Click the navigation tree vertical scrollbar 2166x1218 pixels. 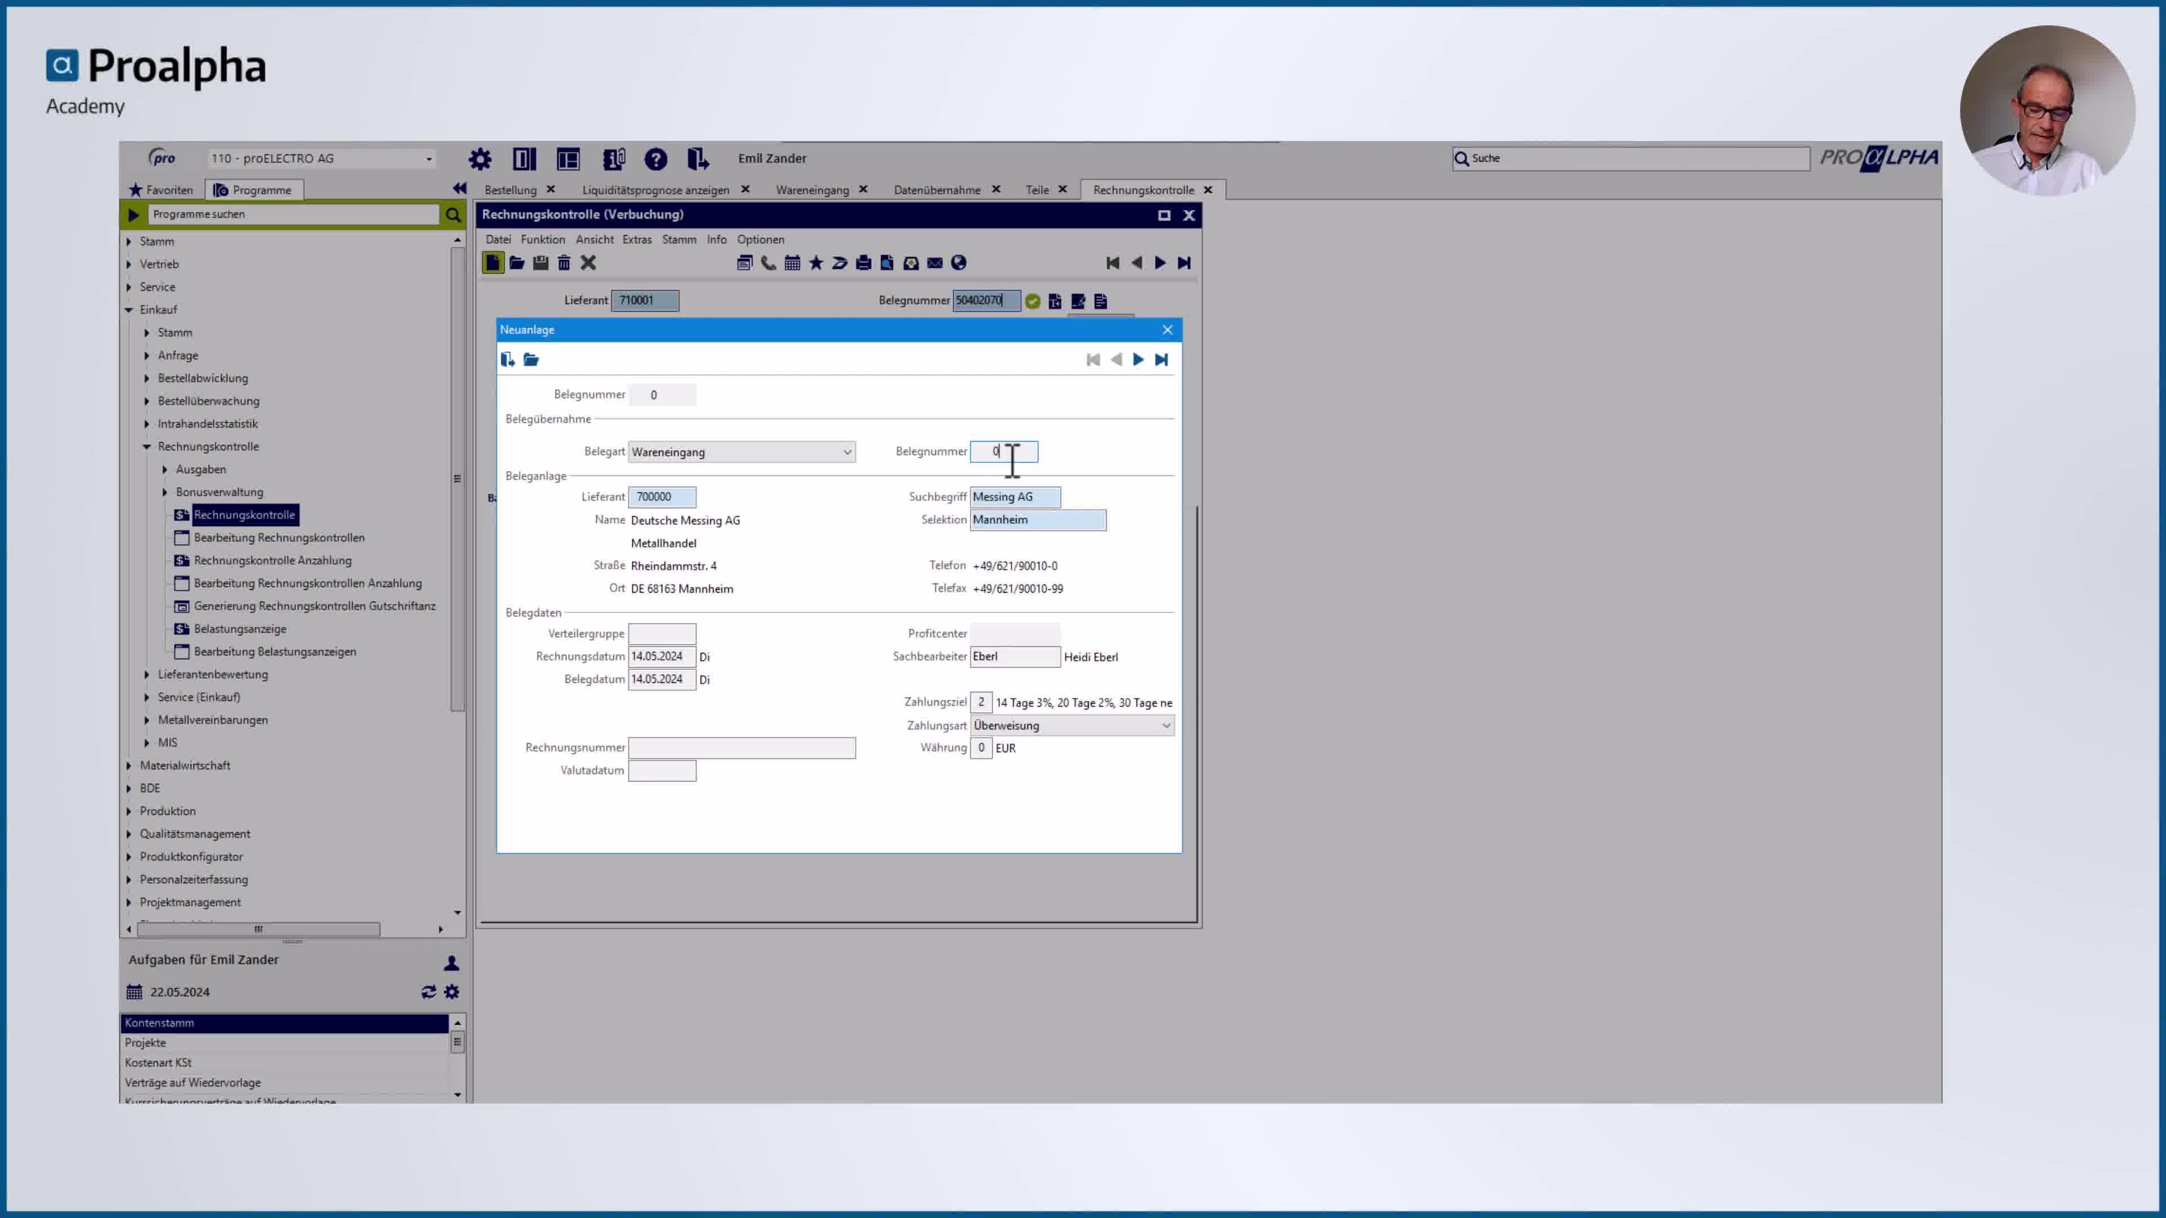(x=457, y=479)
